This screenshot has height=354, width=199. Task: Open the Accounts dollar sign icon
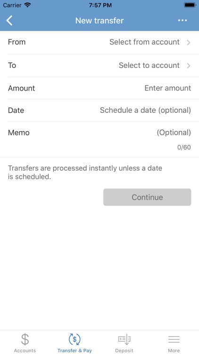pos(25,339)
